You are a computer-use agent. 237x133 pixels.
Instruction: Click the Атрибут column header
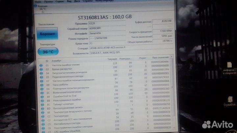[x=56, y=61]
